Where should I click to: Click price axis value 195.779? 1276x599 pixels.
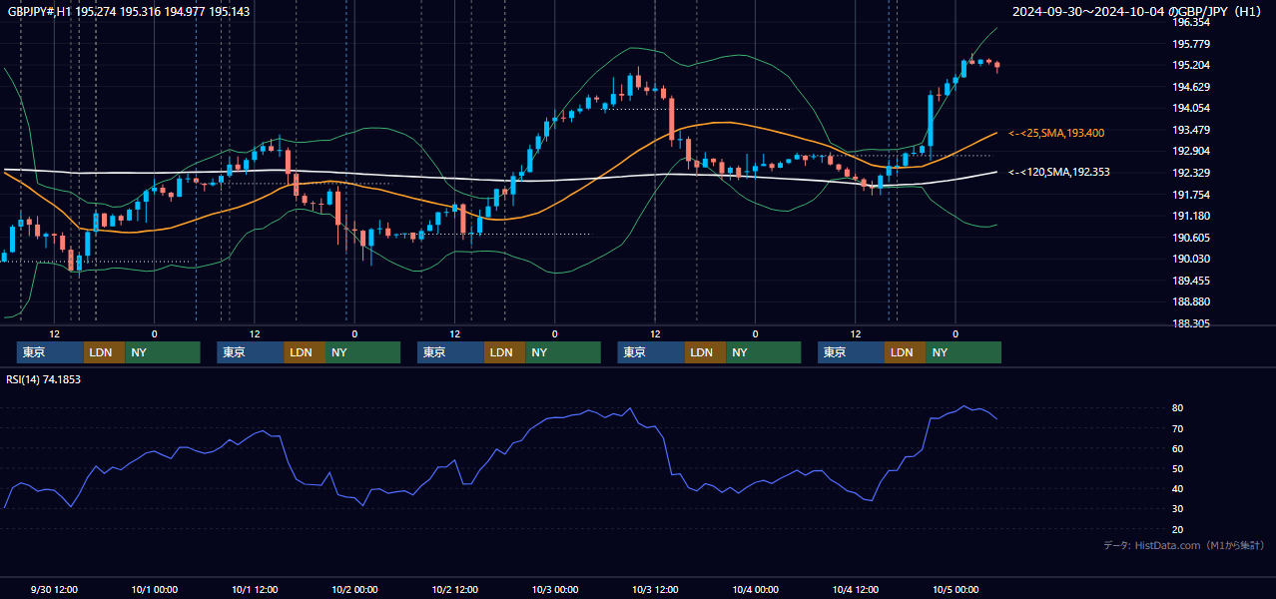click(1191, 44)
